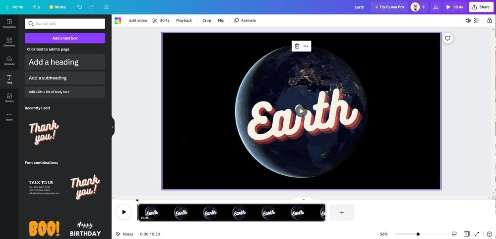Open the Animate panel
This screenshot has width=496, height=239.
pyautogui.click(x=245, y=20)
